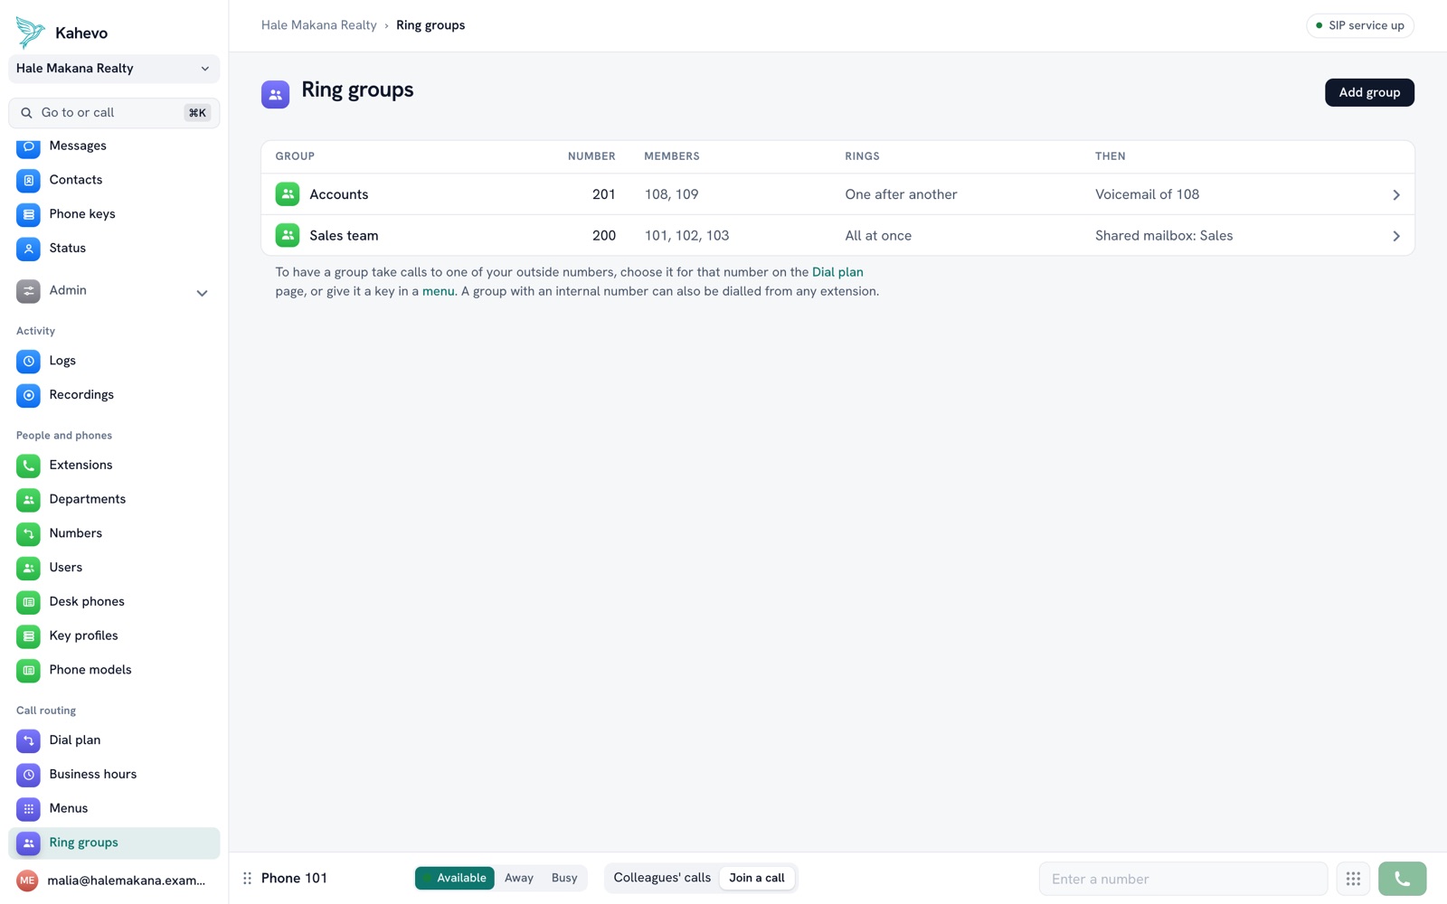Screen dimensions: 1447x904
Task: Open the Contacts sidebar icon
Action: (28, 180)
